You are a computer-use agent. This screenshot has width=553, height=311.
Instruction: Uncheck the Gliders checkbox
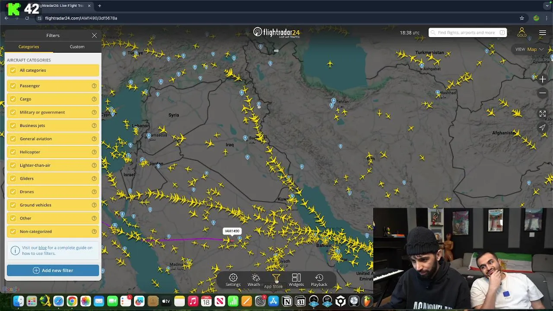pos(13,178)
